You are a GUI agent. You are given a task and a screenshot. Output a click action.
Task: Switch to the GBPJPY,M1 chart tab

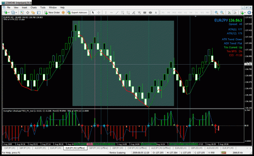pos(25,148)
